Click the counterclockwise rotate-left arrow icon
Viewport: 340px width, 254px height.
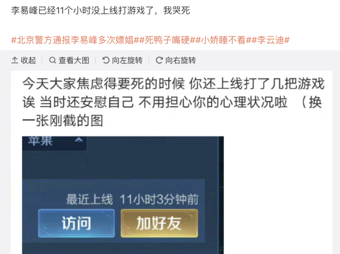click(x=106, y=60)
